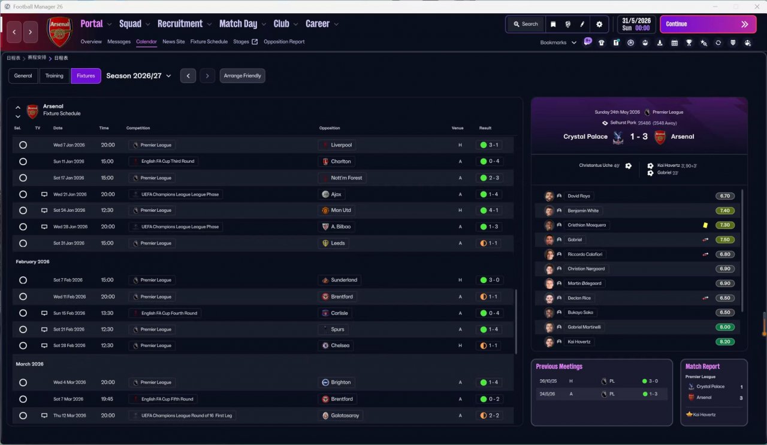Image resolution: width=767 pixels, height=445 pixels.
Task: Open the Stages external link
Action: click(245, 42)
